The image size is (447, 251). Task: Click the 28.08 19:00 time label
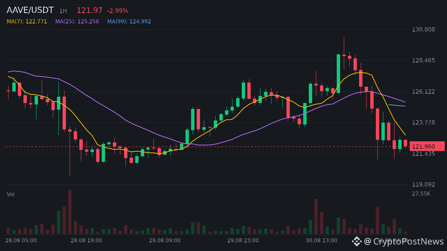click(x=86, y=241)
